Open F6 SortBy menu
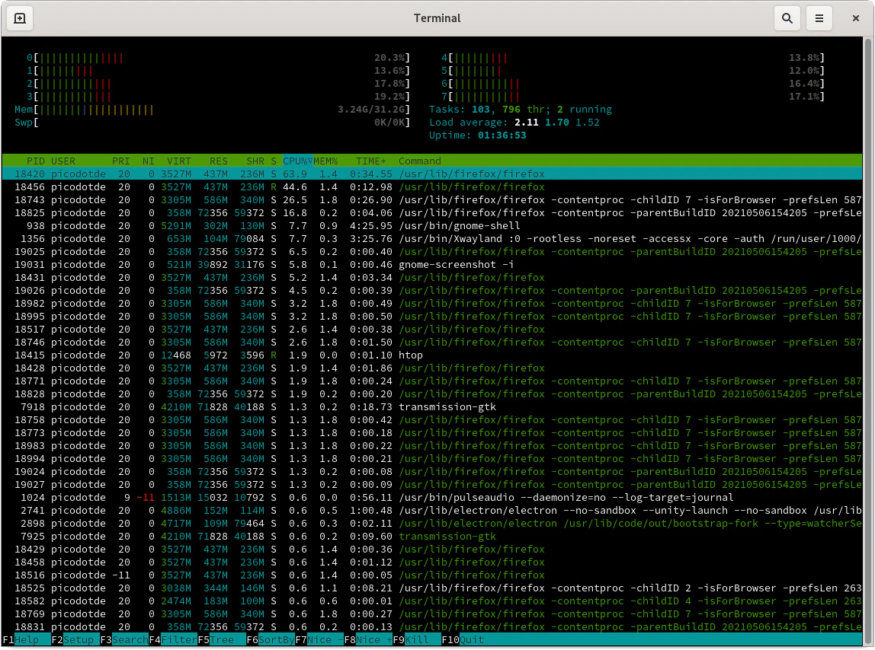Image resolution: width=875 pixels, height=650 pixels. [x=276, y=640]
